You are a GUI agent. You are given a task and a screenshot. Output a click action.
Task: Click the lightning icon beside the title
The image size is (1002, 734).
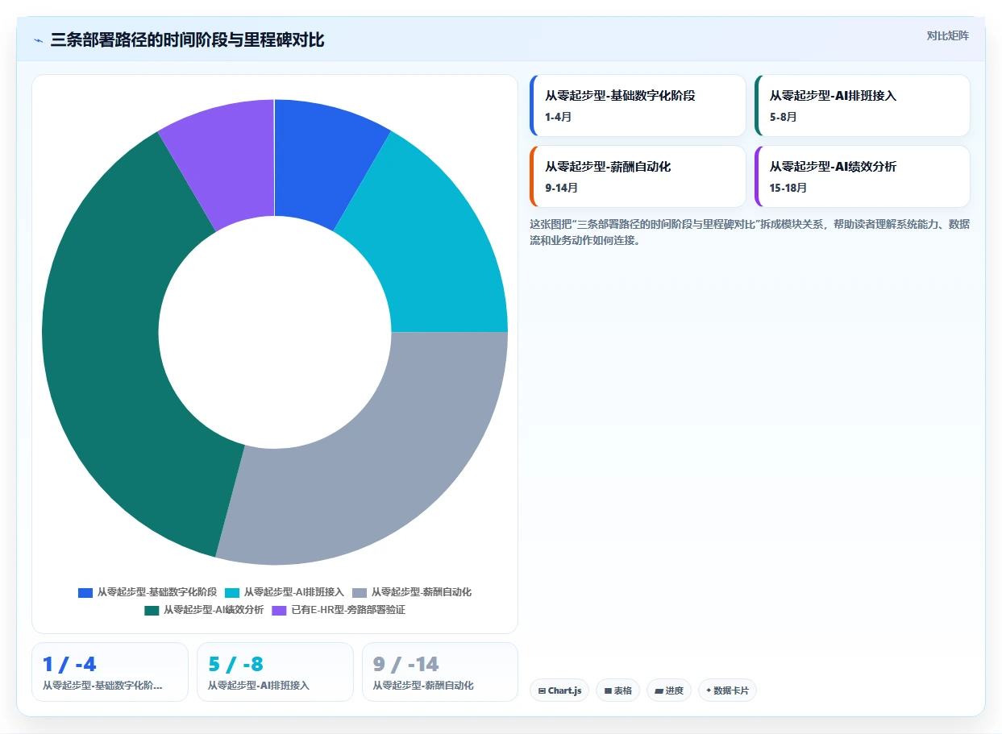pos(39,40)
